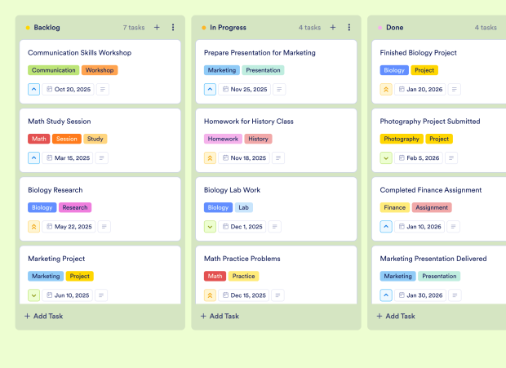Click description icon on Communication Skills Workshop card
The image size is (506, 368).
click(103, 89)
